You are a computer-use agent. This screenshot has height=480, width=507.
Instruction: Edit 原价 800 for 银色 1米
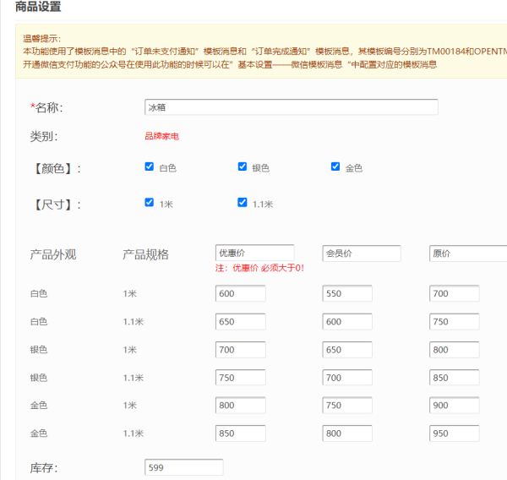pos(455,350)
